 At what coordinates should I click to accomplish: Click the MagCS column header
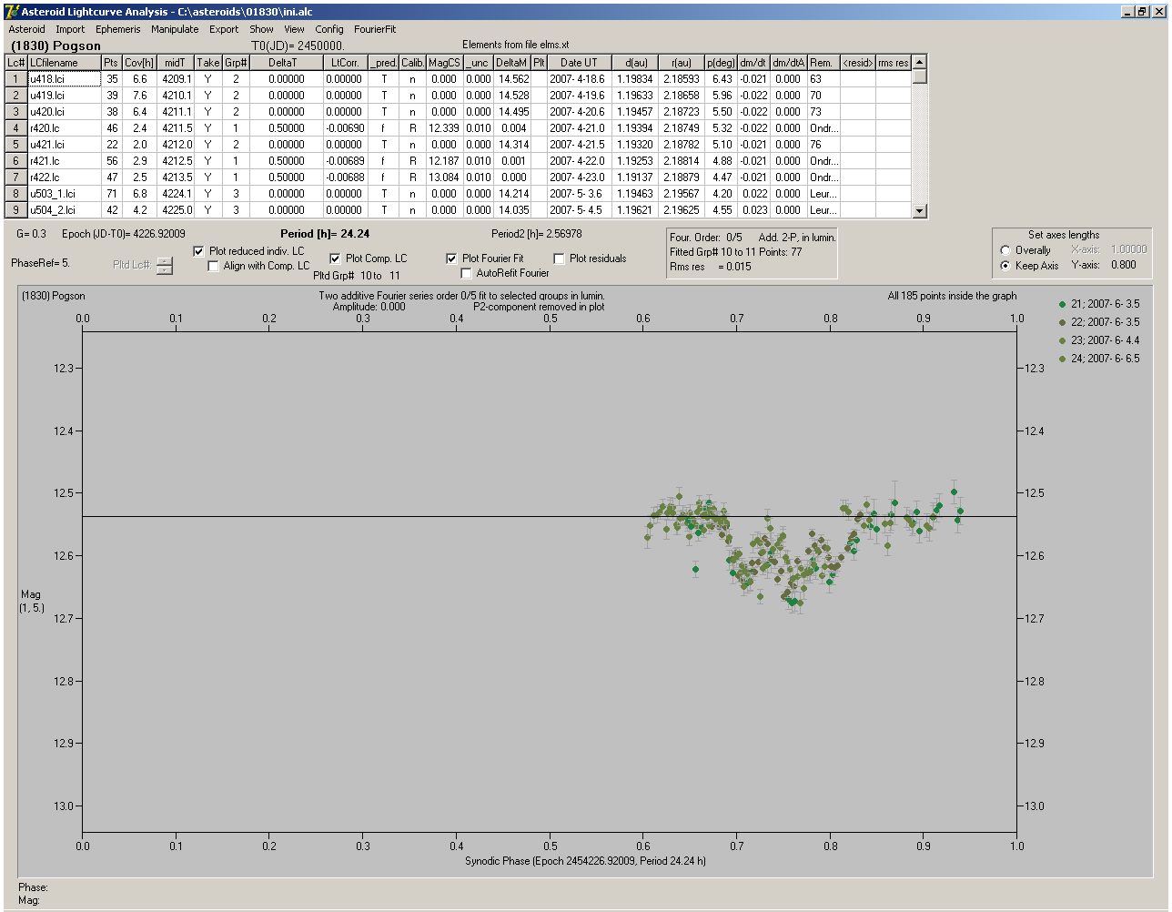tap(444, 63)
